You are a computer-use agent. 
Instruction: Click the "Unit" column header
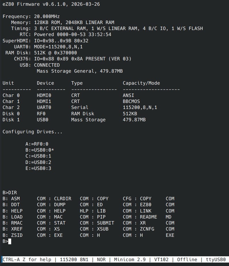tap(8, 83)
